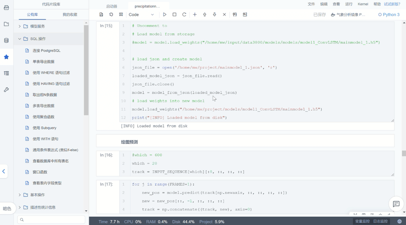Open the 通用条件表达式 snippet
This screenshot has width=406, height=225.
pyautogui.click(x=55, y=150)
